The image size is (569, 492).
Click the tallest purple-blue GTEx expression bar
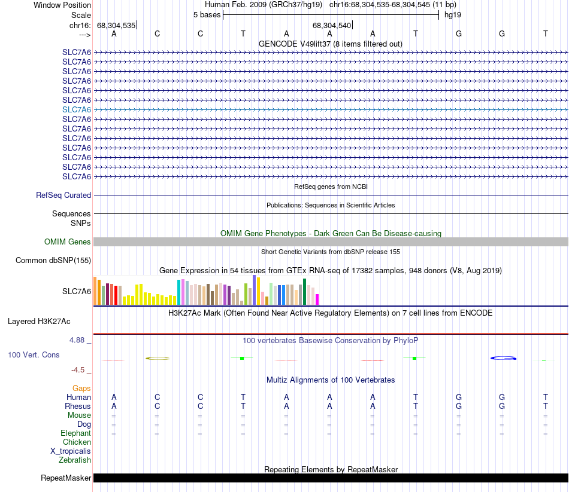pyautogui.click(x=255, y=290)
